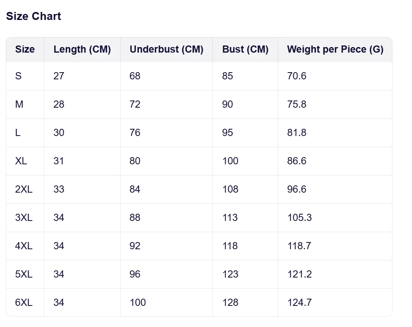Select the Bust (CM) column header
412x327 pixels.
pyautogui.click(x=245, y=49)
